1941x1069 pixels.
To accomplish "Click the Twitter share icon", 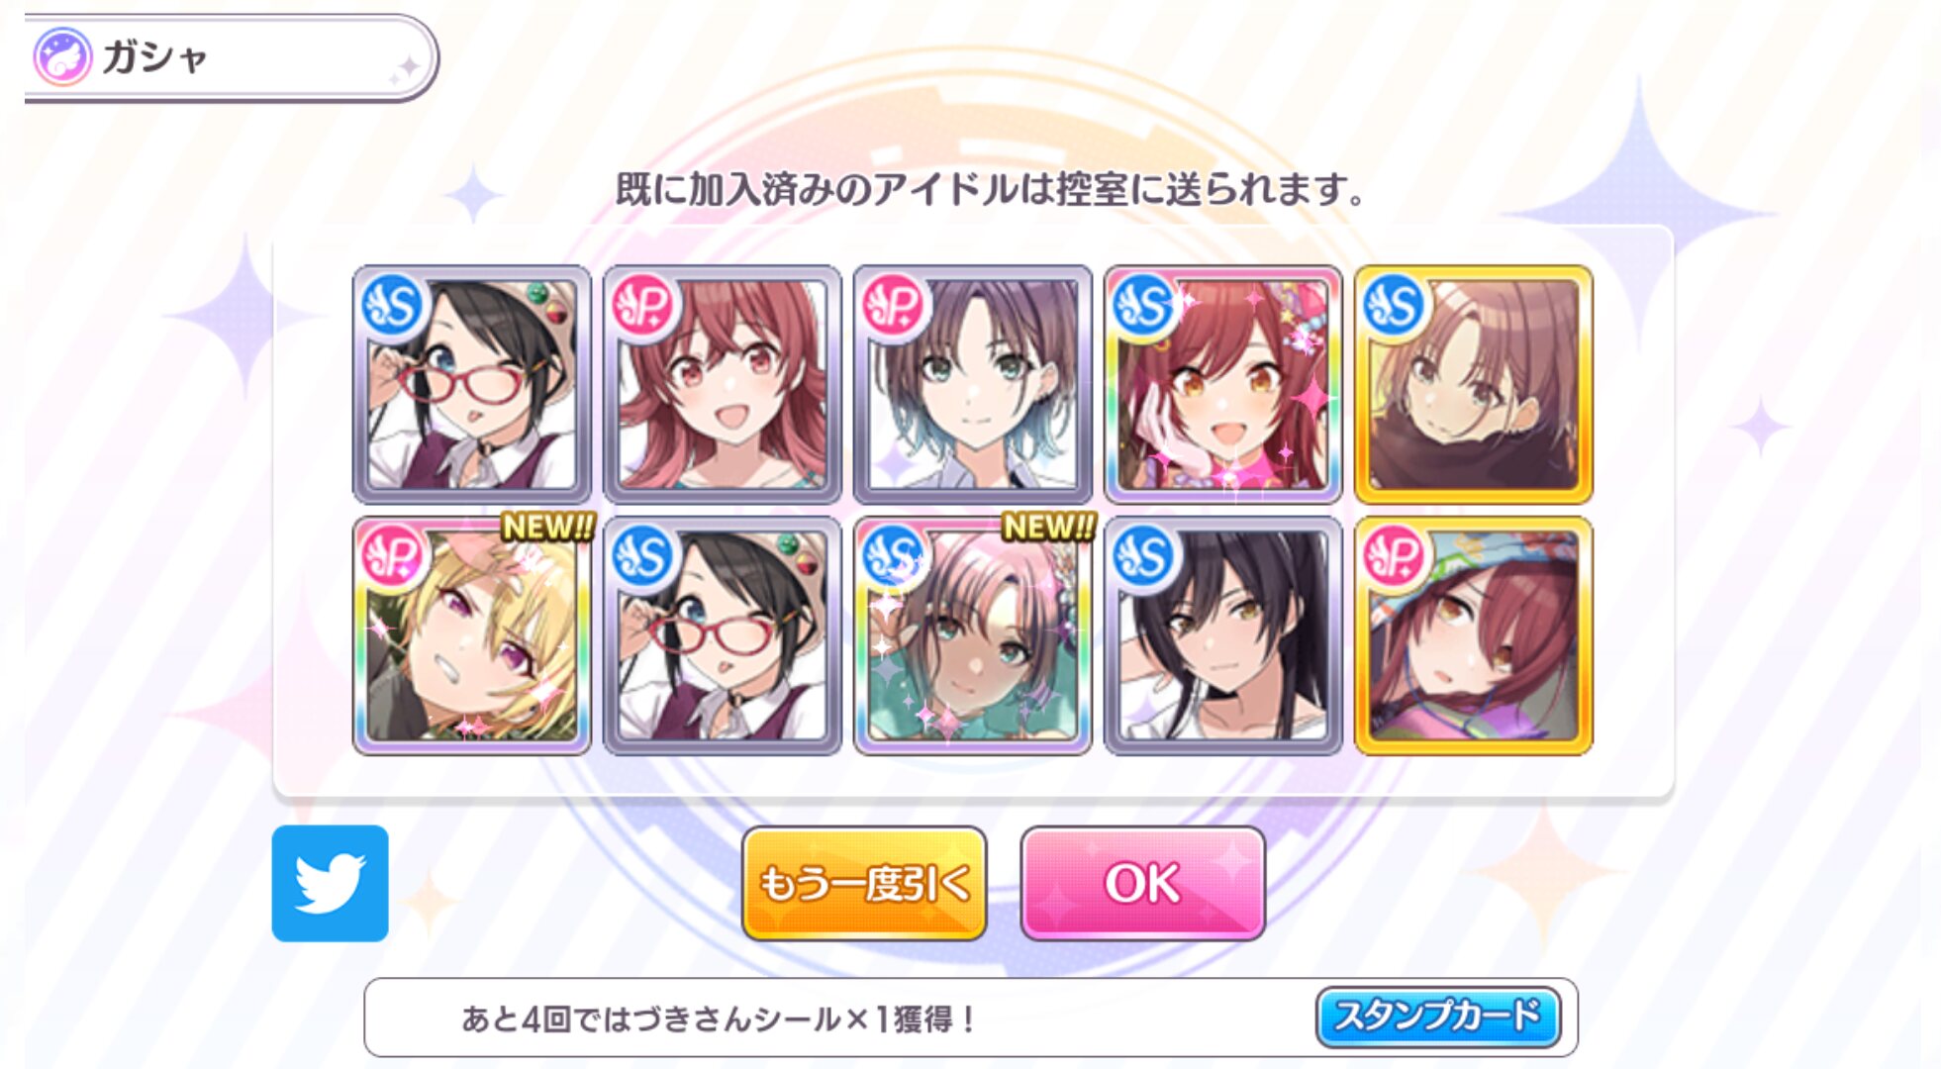I will 330,883.
